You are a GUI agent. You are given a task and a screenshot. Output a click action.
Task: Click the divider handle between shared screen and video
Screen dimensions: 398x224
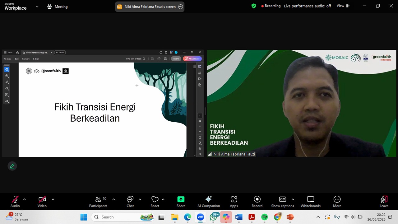tap(205, 111)
